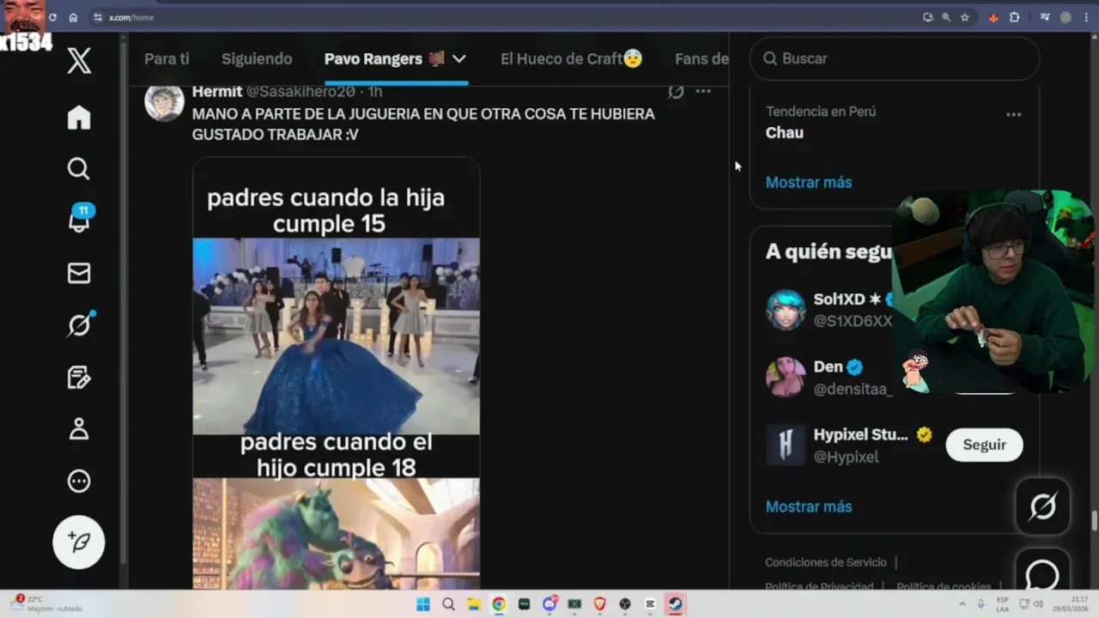Switch to Steam in the taskbar

click(x=676, y=604)
